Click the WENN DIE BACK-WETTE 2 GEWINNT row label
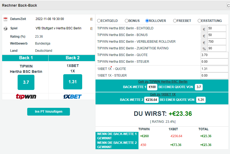230x154 pixels. pyautogui.click(x=117, y=145)
